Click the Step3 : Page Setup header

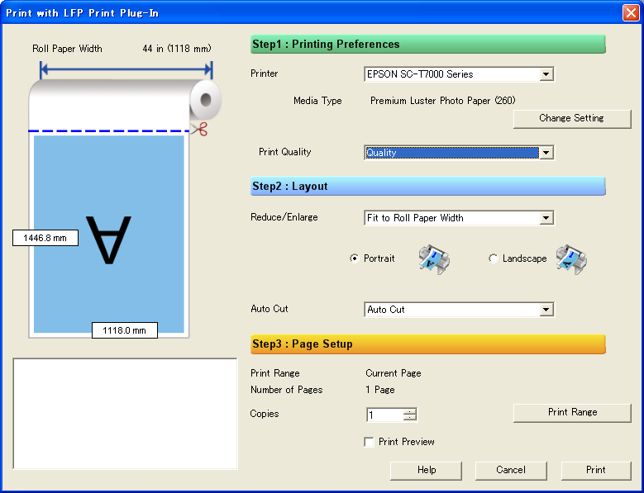[428, 344]
